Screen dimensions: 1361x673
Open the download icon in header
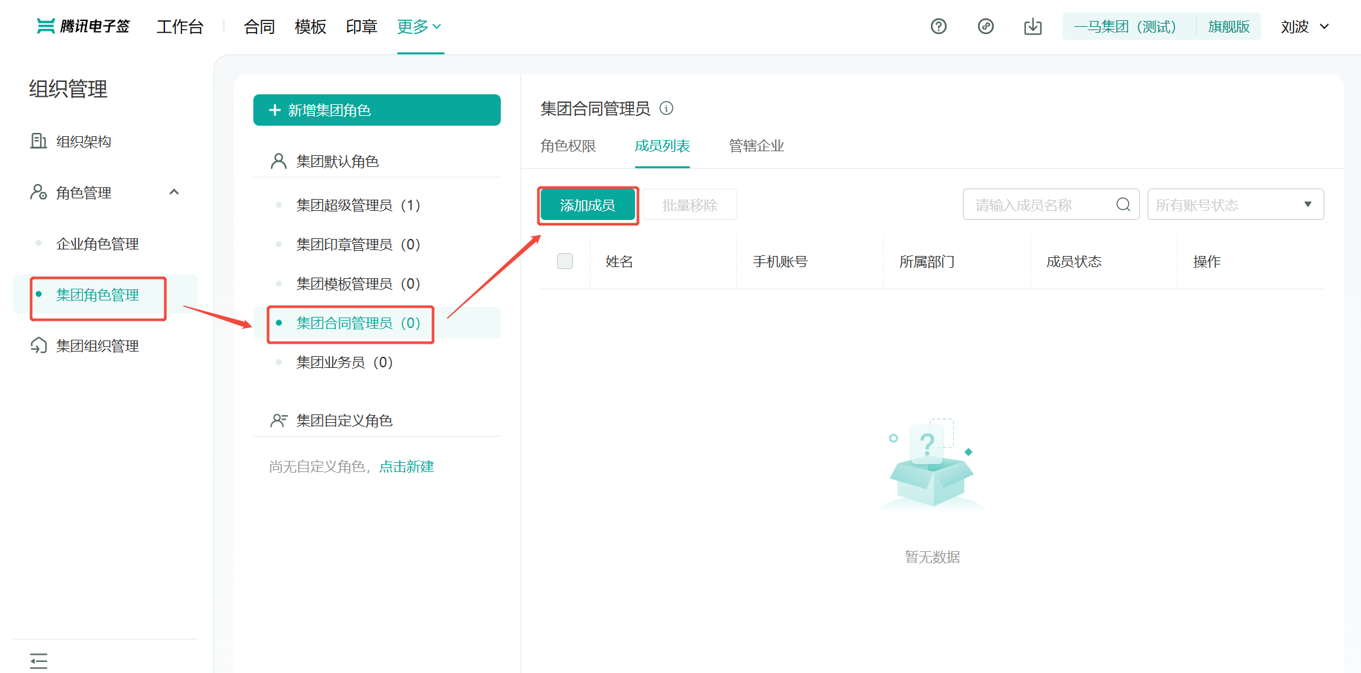pos(1032,26)
